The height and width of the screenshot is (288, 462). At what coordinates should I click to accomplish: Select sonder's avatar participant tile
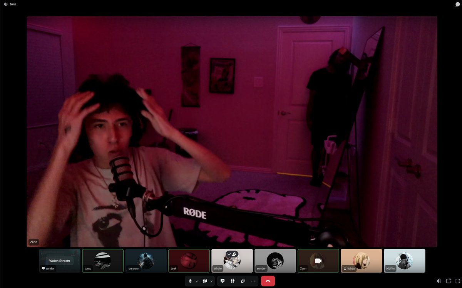275,261
